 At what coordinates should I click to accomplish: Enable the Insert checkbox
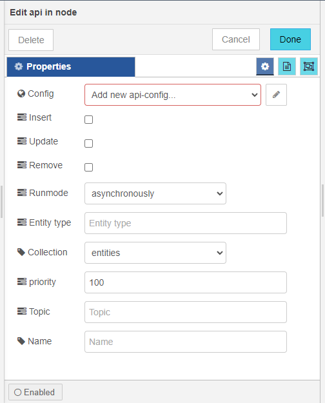tap(89, 119)
